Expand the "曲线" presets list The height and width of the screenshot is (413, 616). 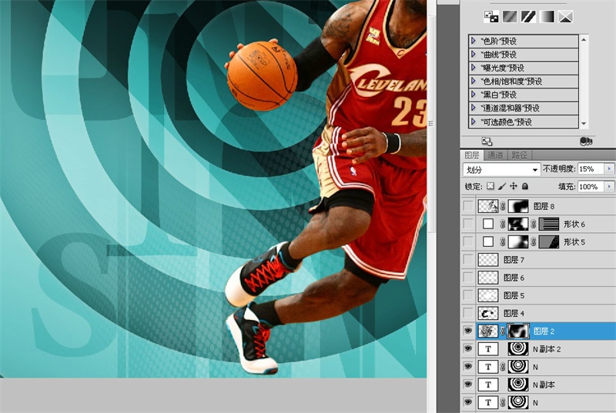point(473,55)
